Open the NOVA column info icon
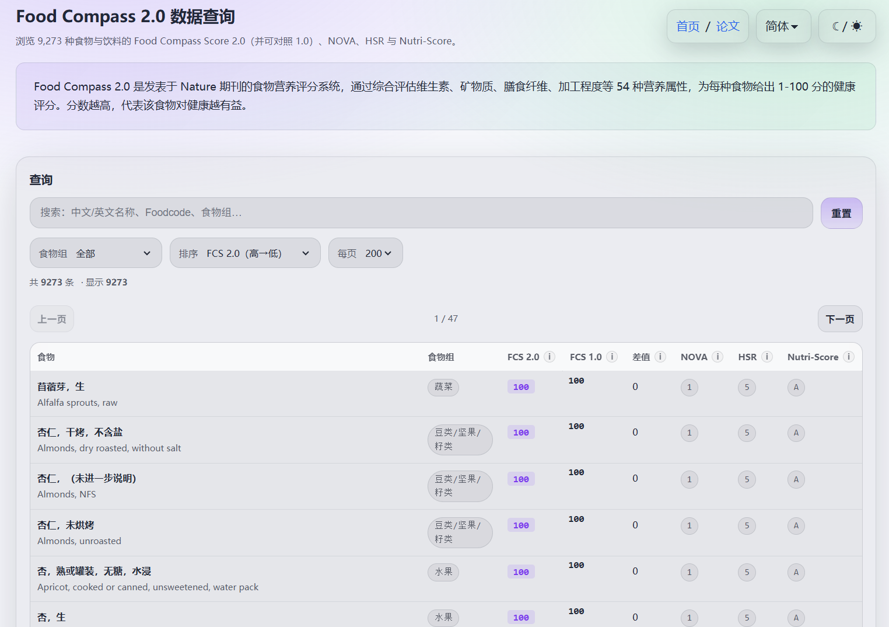The image size is (889, 627). [x=717, y=357]
